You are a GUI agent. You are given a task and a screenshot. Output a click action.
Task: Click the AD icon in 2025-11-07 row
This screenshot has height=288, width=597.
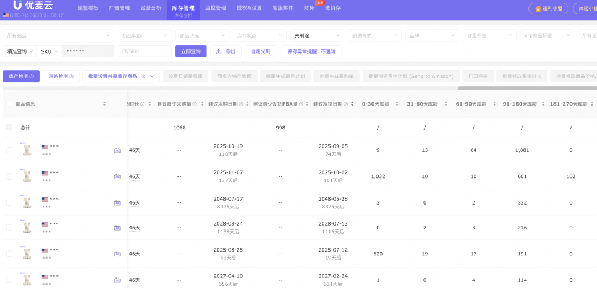click(x=117, y=176)
